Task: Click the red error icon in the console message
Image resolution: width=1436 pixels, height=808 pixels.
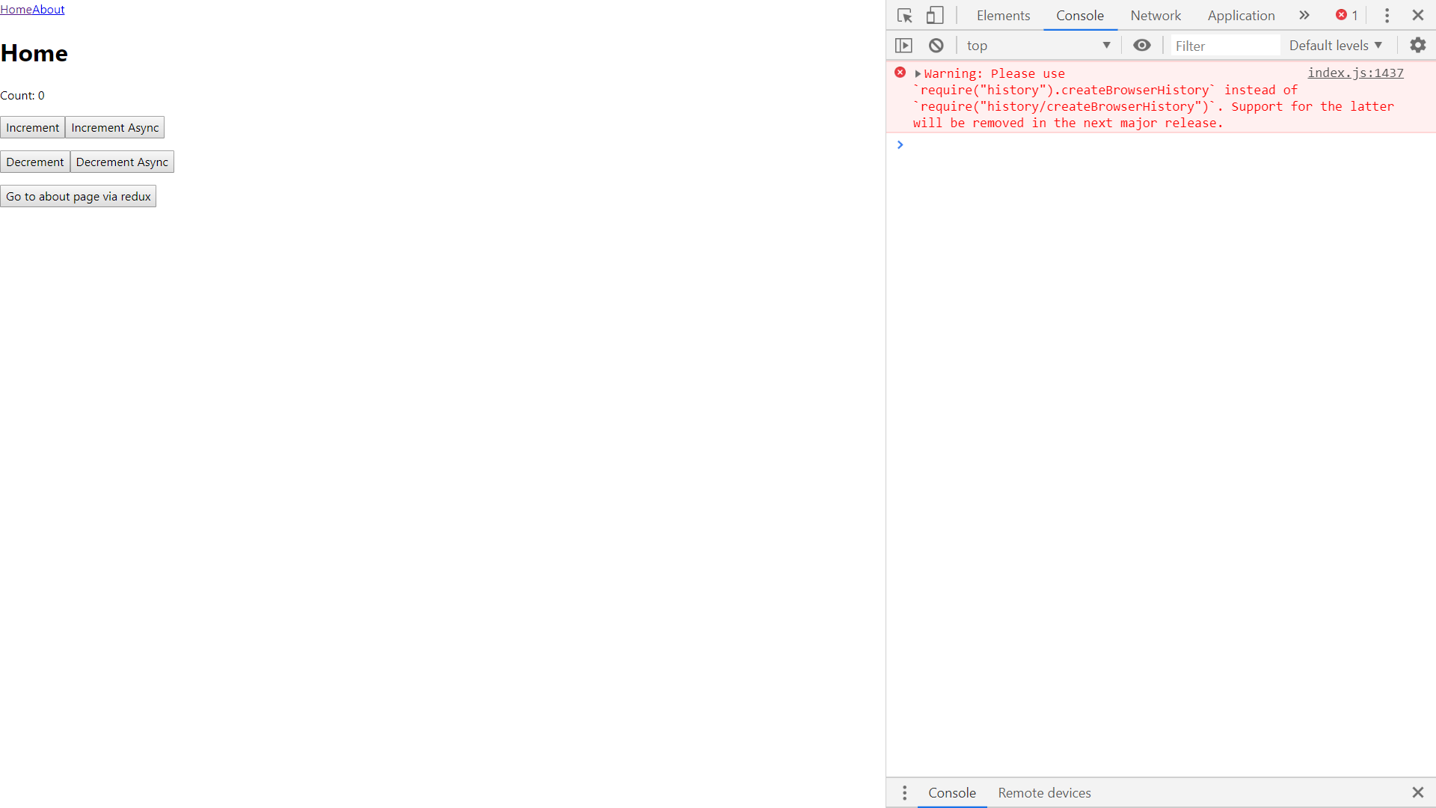Action: point(900,73)
